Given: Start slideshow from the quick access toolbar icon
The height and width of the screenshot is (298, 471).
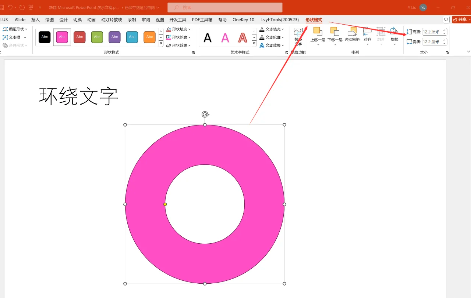Looking at the screenshot, I should pos(31,7).
